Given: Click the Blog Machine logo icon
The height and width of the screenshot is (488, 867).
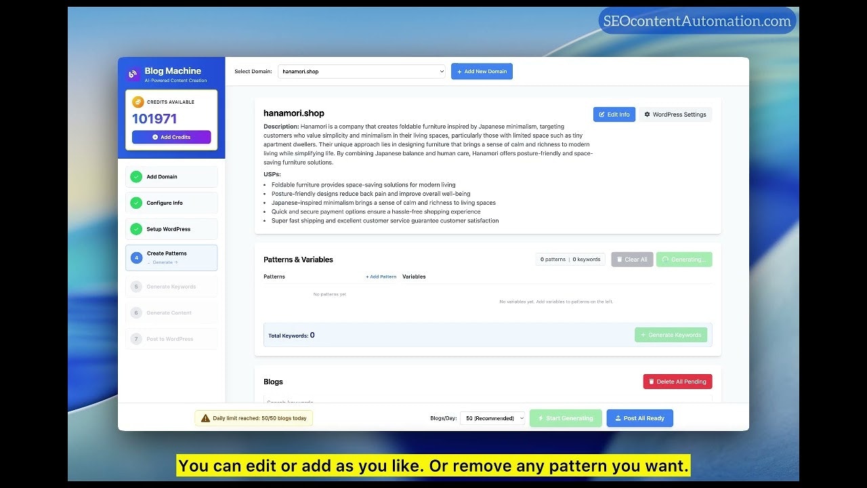Looking at the screenshot, I should 133,75.
